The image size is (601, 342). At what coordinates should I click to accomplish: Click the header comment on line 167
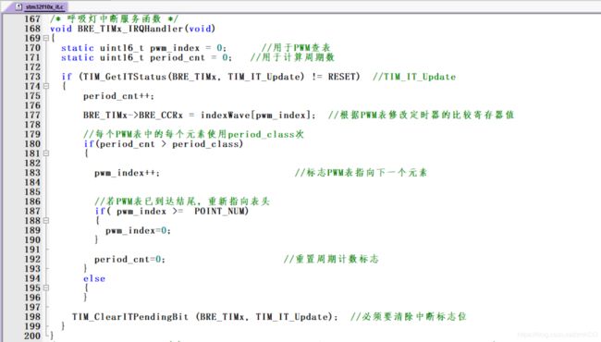point(115,18)
